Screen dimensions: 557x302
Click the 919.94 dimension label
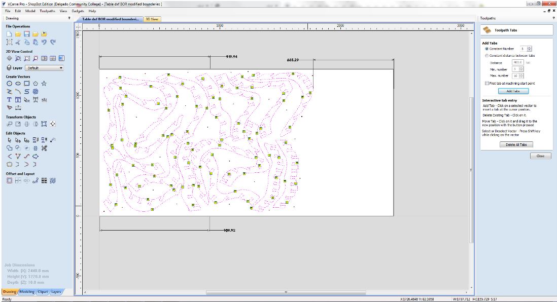232,56
